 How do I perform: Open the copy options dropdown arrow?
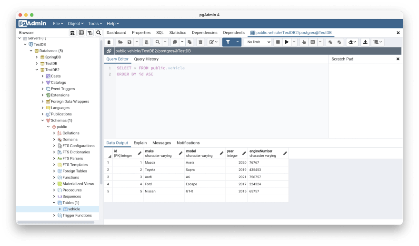click(x=182, y=42)
